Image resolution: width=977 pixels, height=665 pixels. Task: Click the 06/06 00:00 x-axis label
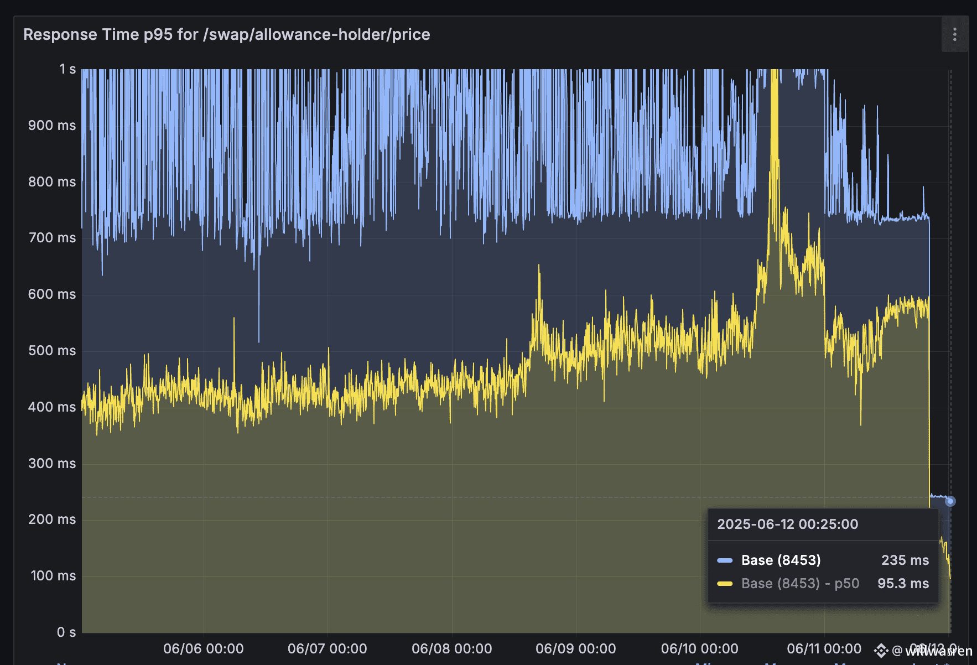(x=204, y=649)
